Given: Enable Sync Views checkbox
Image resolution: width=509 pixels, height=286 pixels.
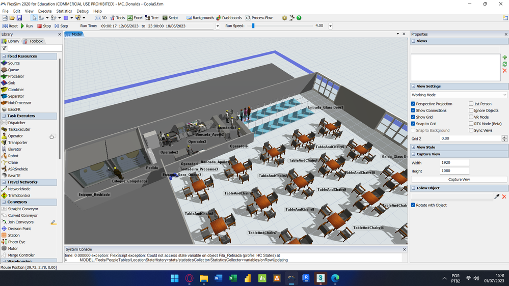Looking at the screenshot, I should (x=471, y=130).
